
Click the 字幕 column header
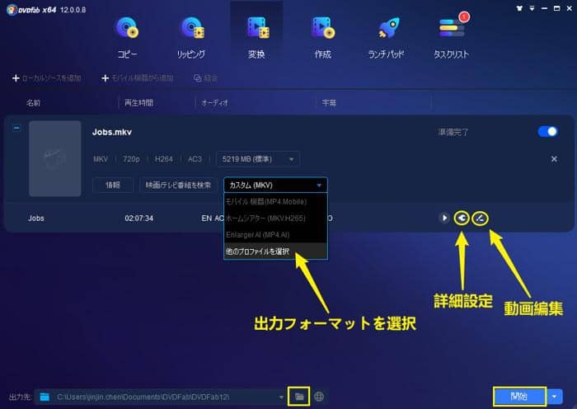coord(329,103)
